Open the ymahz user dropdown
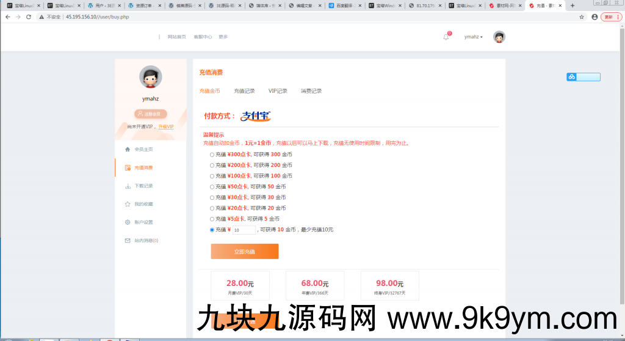 tap(473, 37)
